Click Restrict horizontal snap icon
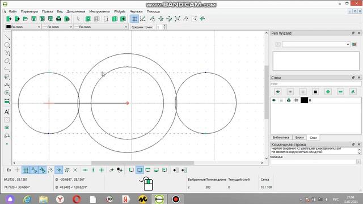 coord(85,170)
